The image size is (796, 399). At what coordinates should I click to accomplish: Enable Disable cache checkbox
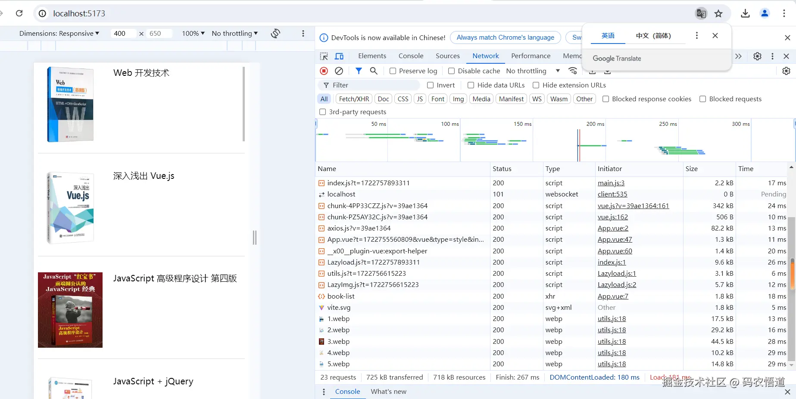(x=452, y=71)
